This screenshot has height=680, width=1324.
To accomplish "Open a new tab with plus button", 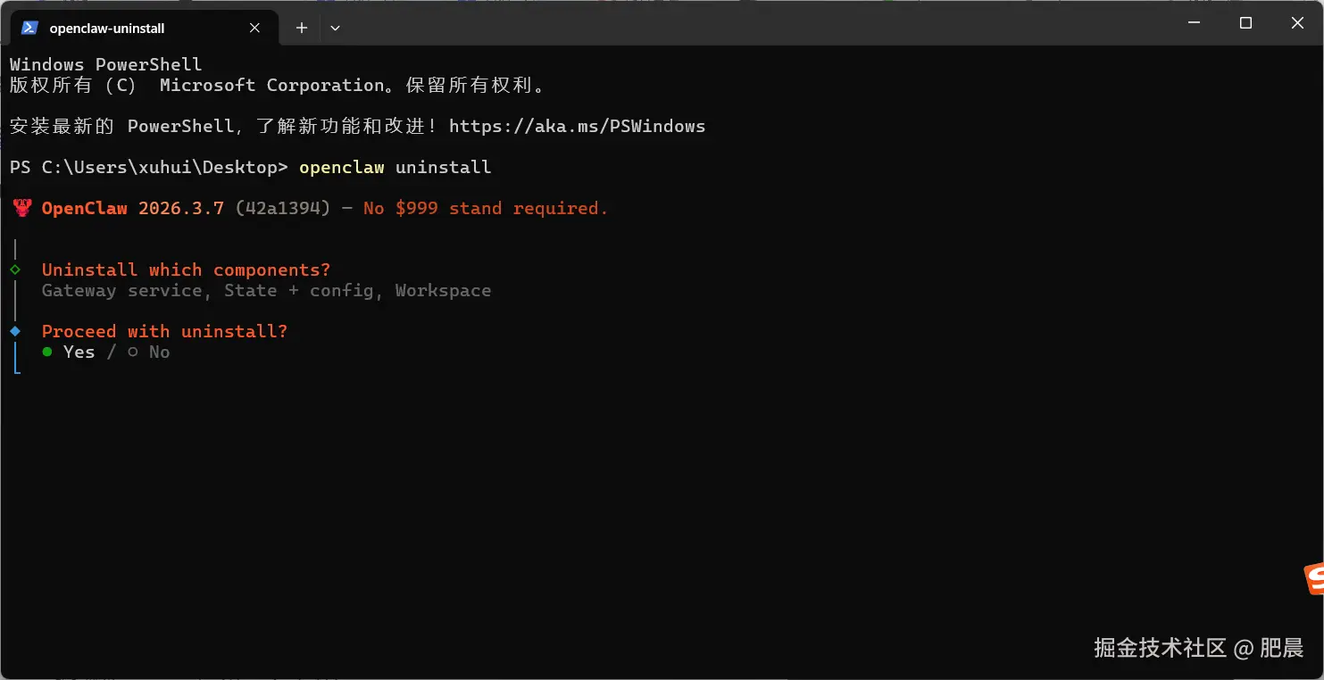I will tap(302, 28).
